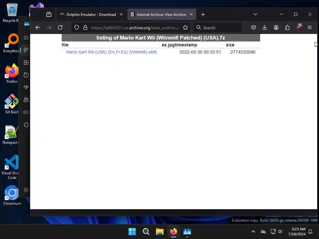Open Task Manager Startup apps icon
Viewport: 319px width, 239px height.
(26, 87)
